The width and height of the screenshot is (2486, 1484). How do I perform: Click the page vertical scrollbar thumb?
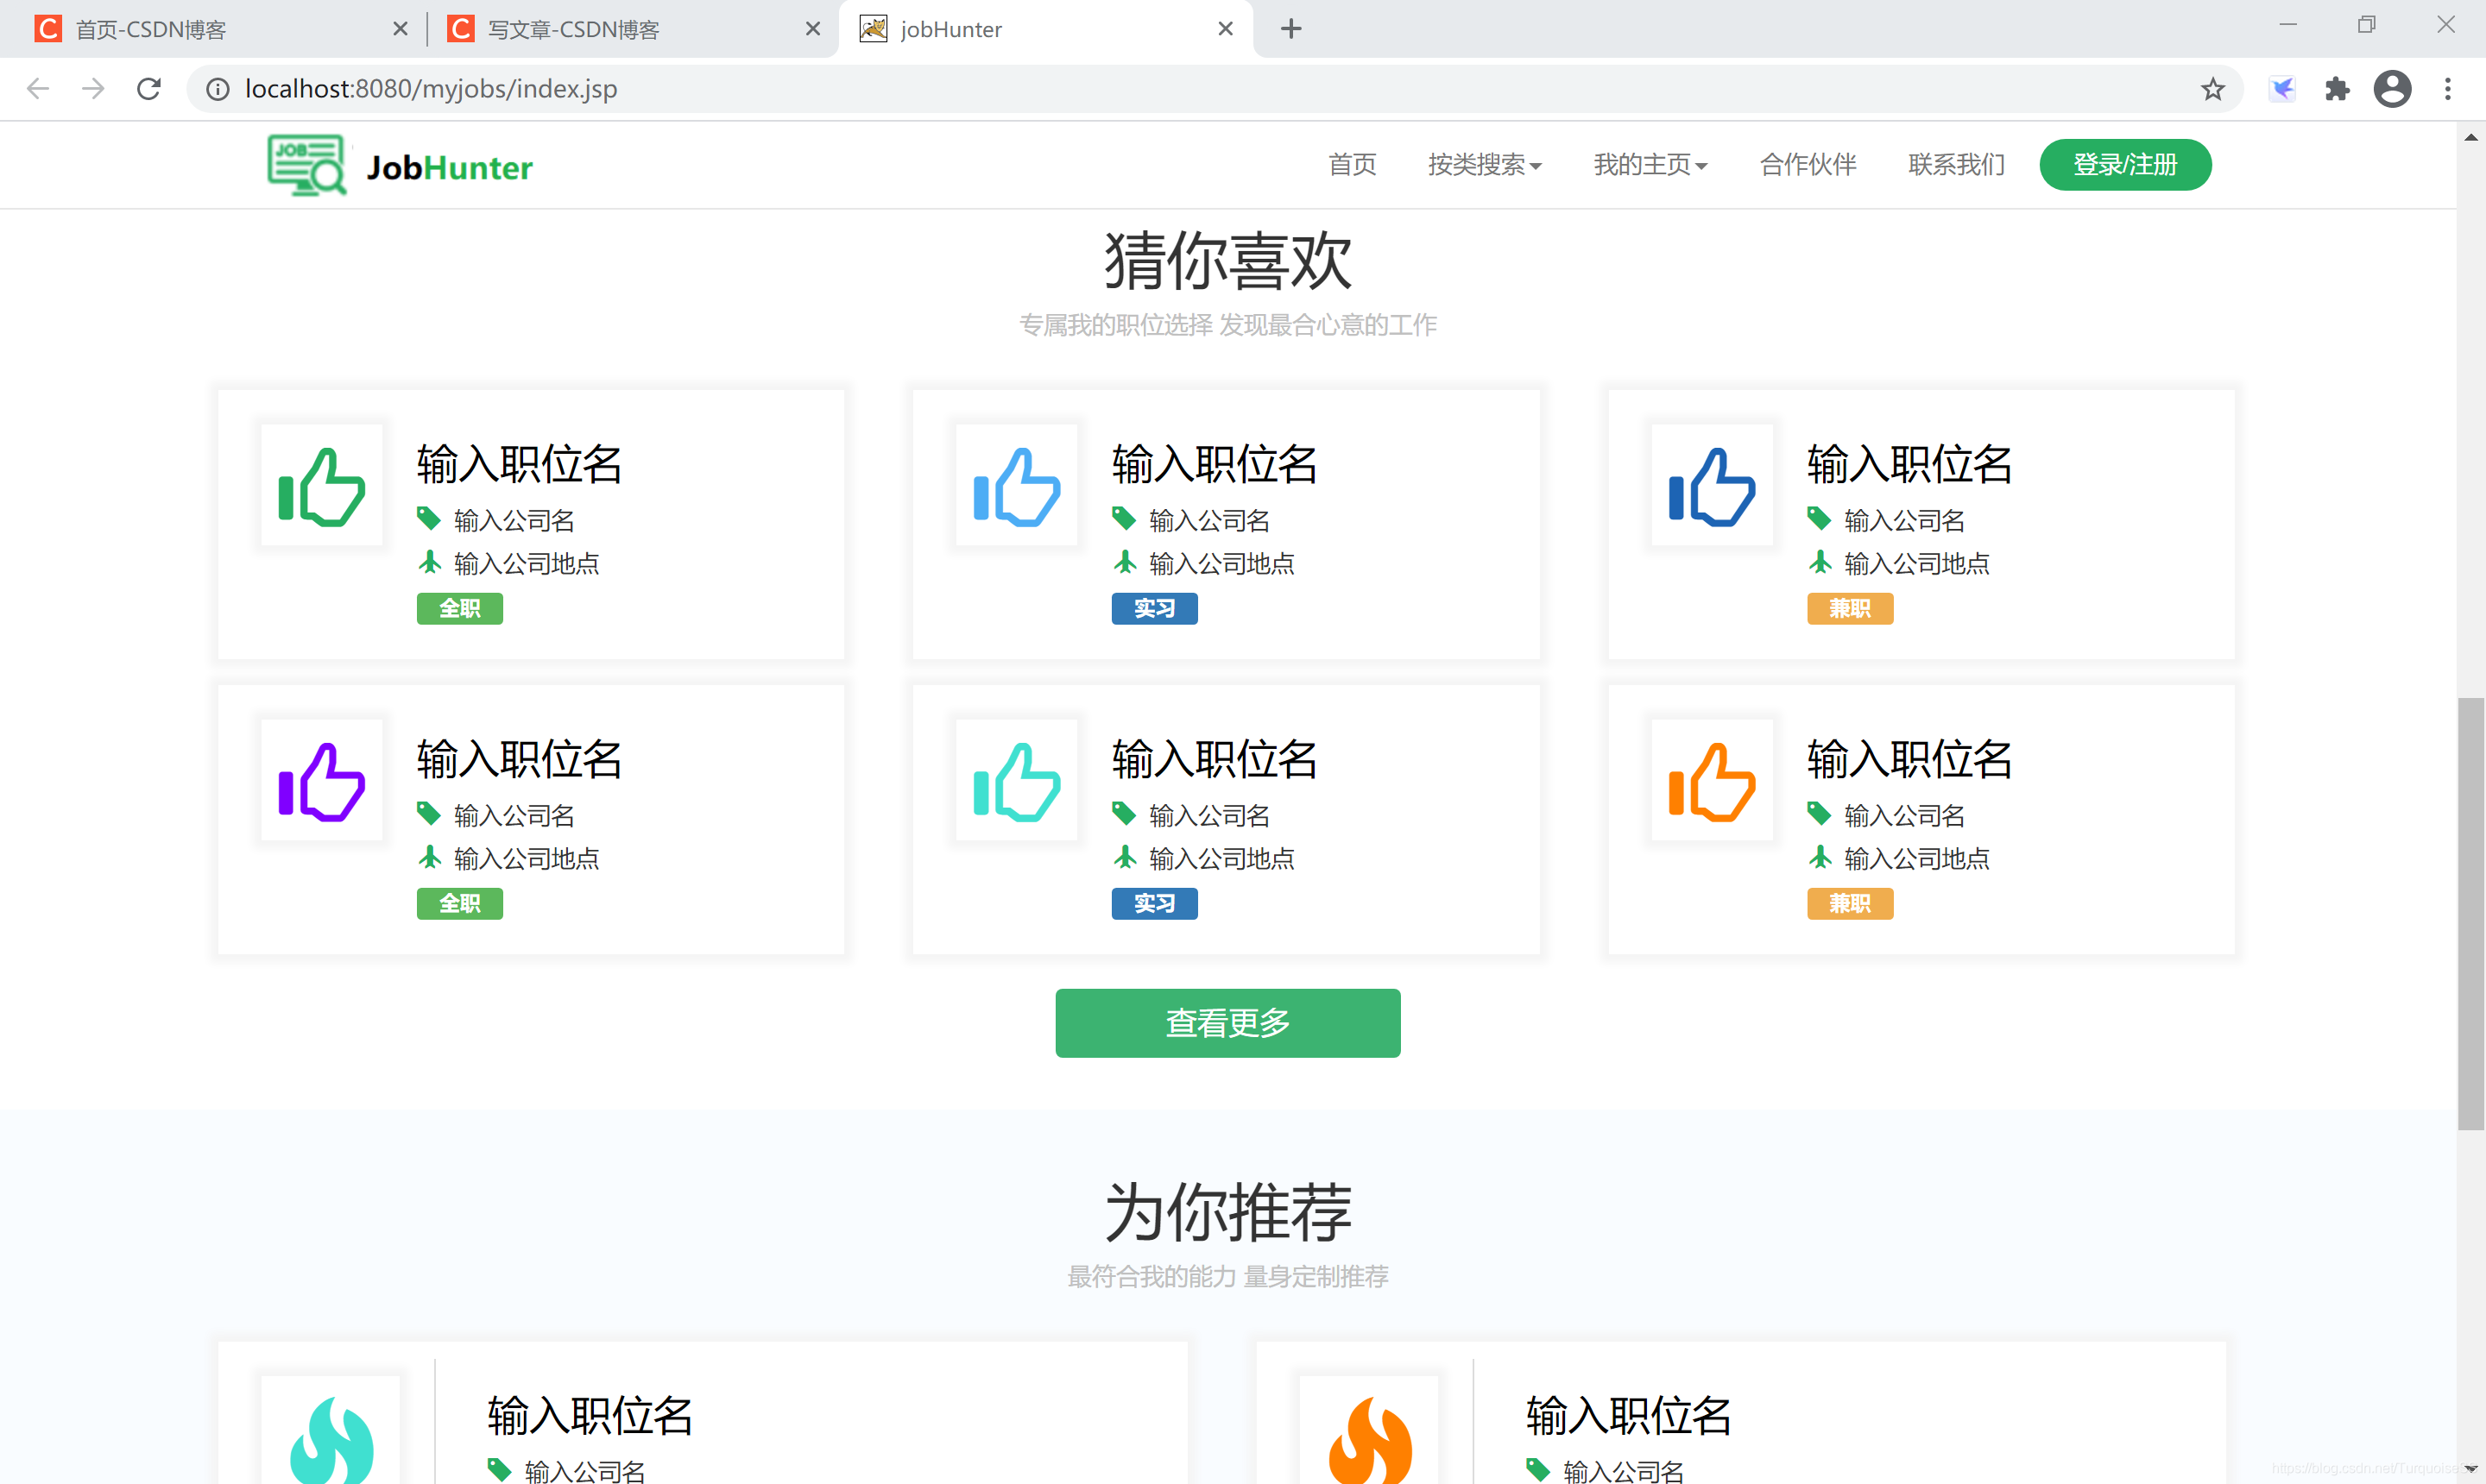pos(2471,913)
